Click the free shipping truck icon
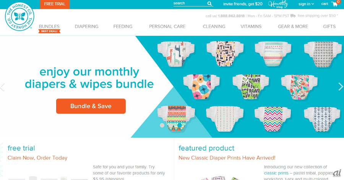This screenshot has width=344, height=180. pyautogui.click(x=293, y=16)
